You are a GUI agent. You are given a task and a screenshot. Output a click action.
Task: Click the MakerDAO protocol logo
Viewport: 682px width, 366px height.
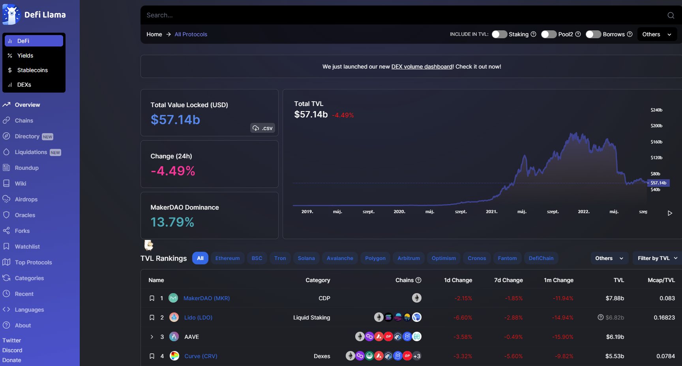pos(173,298)
